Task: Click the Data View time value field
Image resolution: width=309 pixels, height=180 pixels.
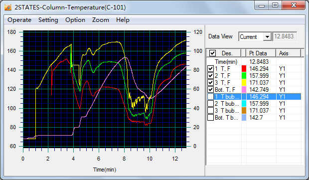Action: pyautogui.click(x=285, y=36)
